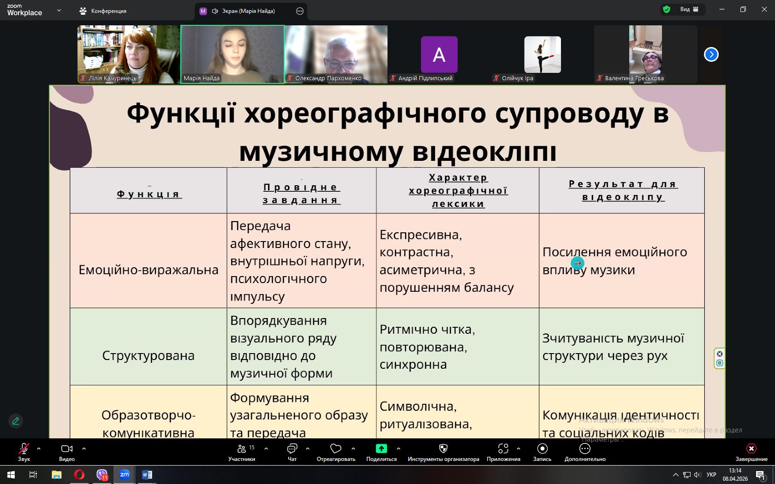Expand video options arrow next to Видео
This screenshot has width=775, height=484.
[83, 448]
